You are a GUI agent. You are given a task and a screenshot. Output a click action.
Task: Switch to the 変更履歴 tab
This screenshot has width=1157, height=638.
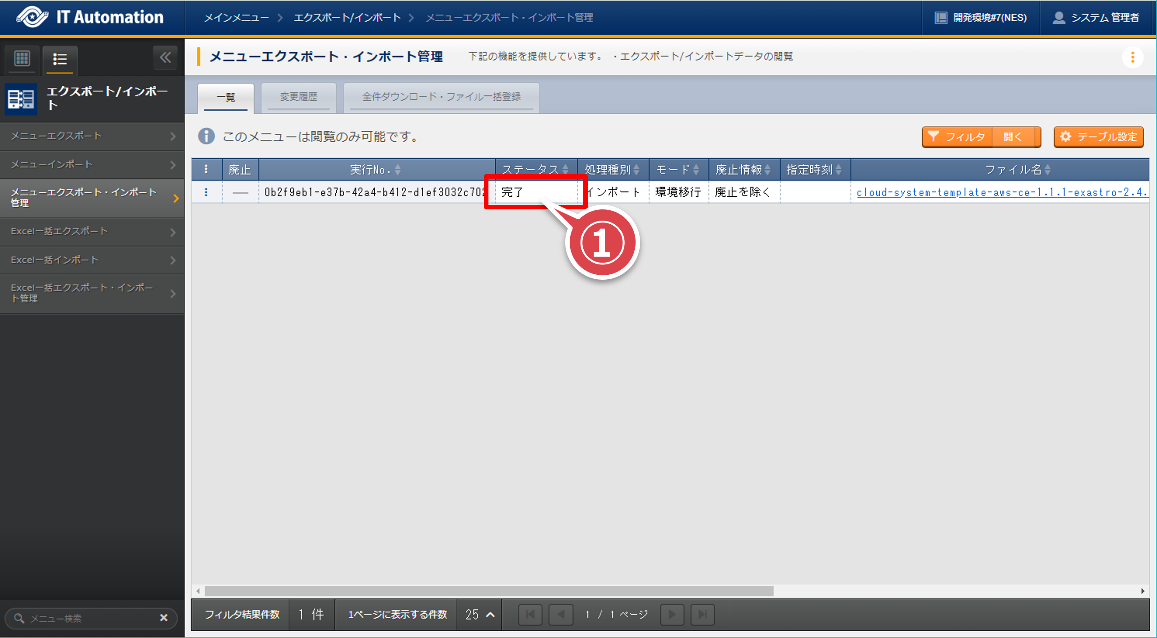click(298, 97)
